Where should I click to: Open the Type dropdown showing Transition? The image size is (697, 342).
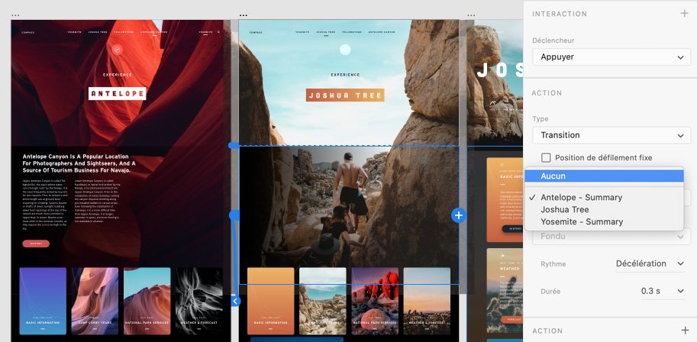(x=611, y=135)
